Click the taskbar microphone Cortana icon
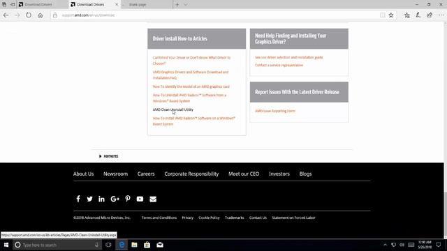Viewport: 447px width, 251px height. [x=96, y=245]
